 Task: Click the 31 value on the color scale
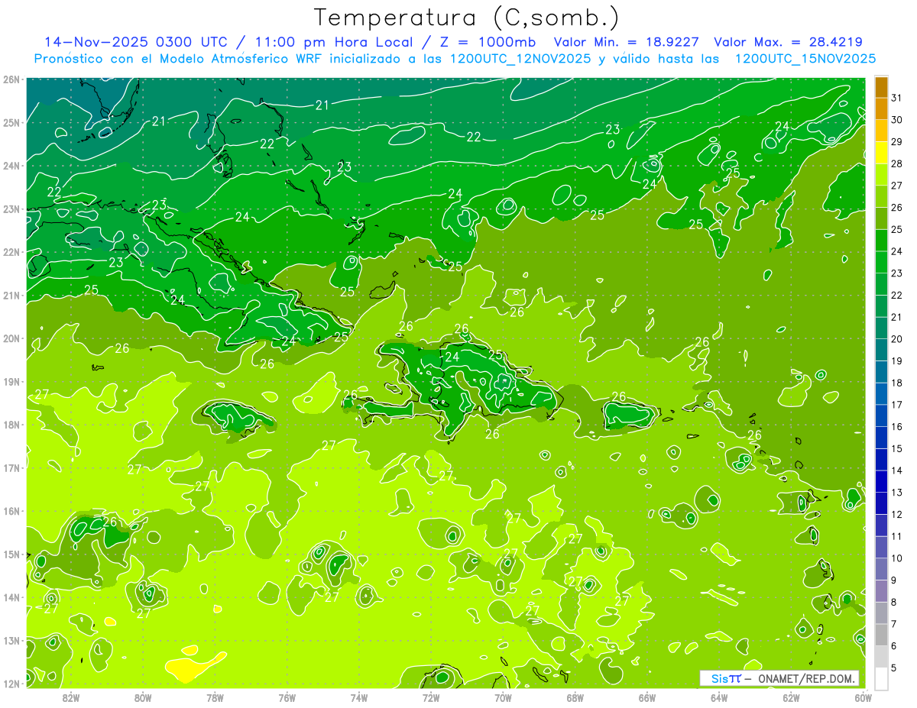coord(897,97)
